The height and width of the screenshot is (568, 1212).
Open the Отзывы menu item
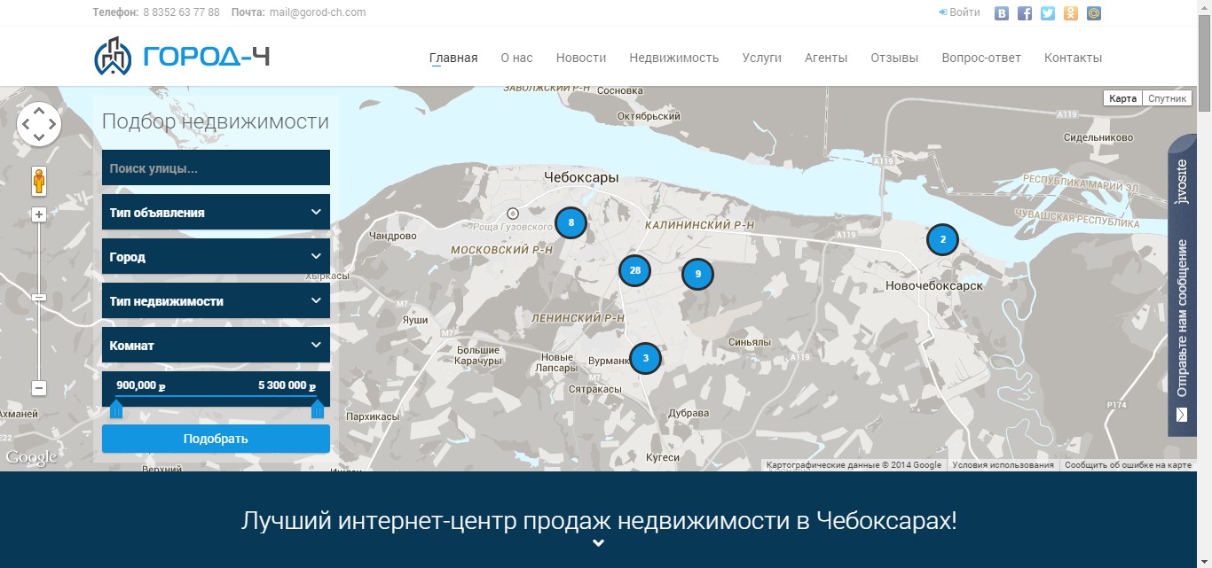(x=894, y=58)
